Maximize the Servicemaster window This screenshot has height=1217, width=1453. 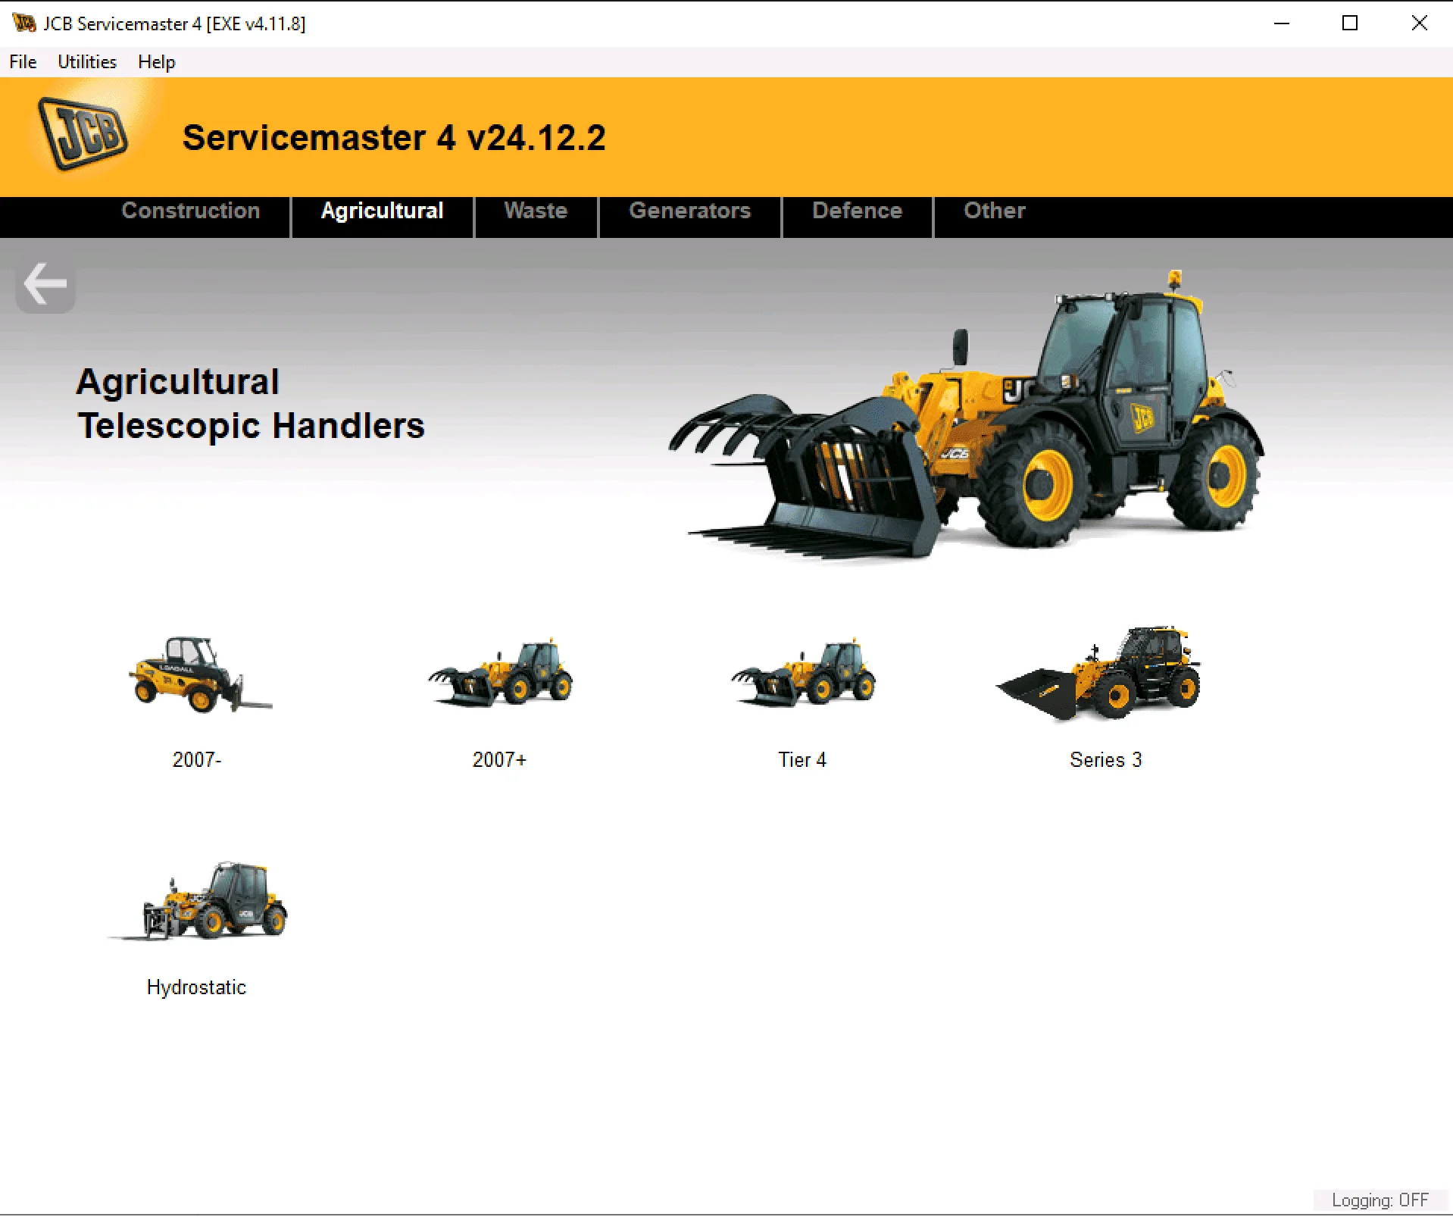point(1350,23)
